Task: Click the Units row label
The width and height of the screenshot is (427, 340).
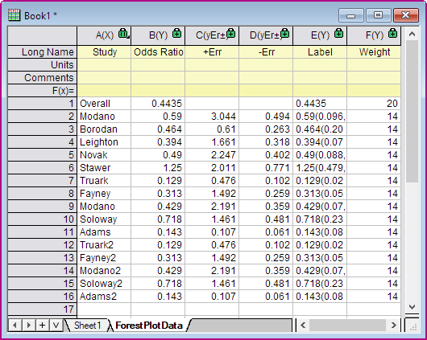Action: [42, 64]
